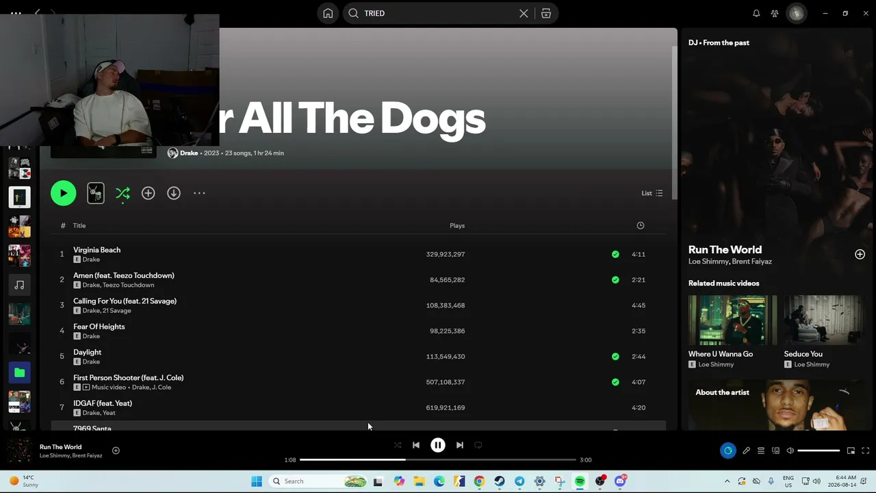Open Where U Wanna Go music video thumbnail

(732, 320)
